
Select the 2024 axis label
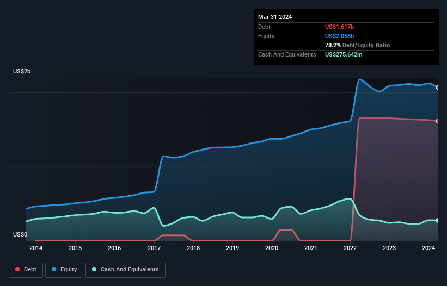click(x=428, y=248)
